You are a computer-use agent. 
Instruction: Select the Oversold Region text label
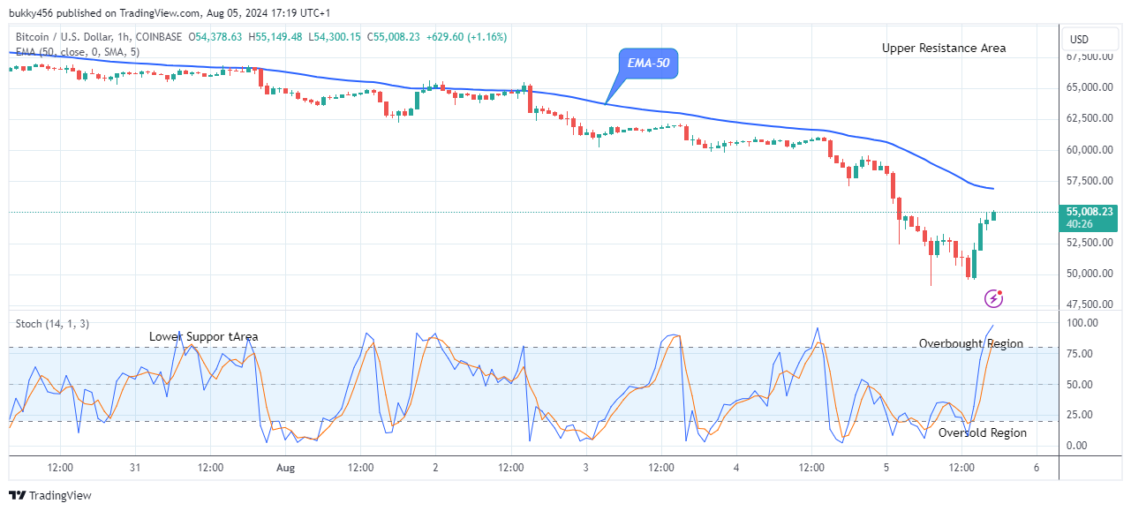click(983, 432)
